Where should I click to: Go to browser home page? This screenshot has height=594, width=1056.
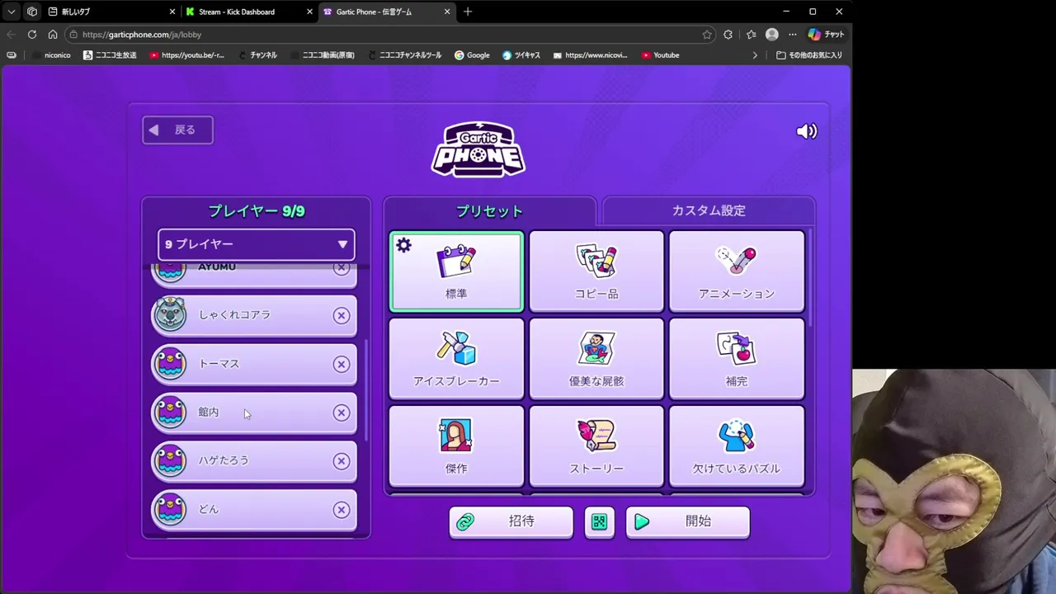click(x=52, y=35)
